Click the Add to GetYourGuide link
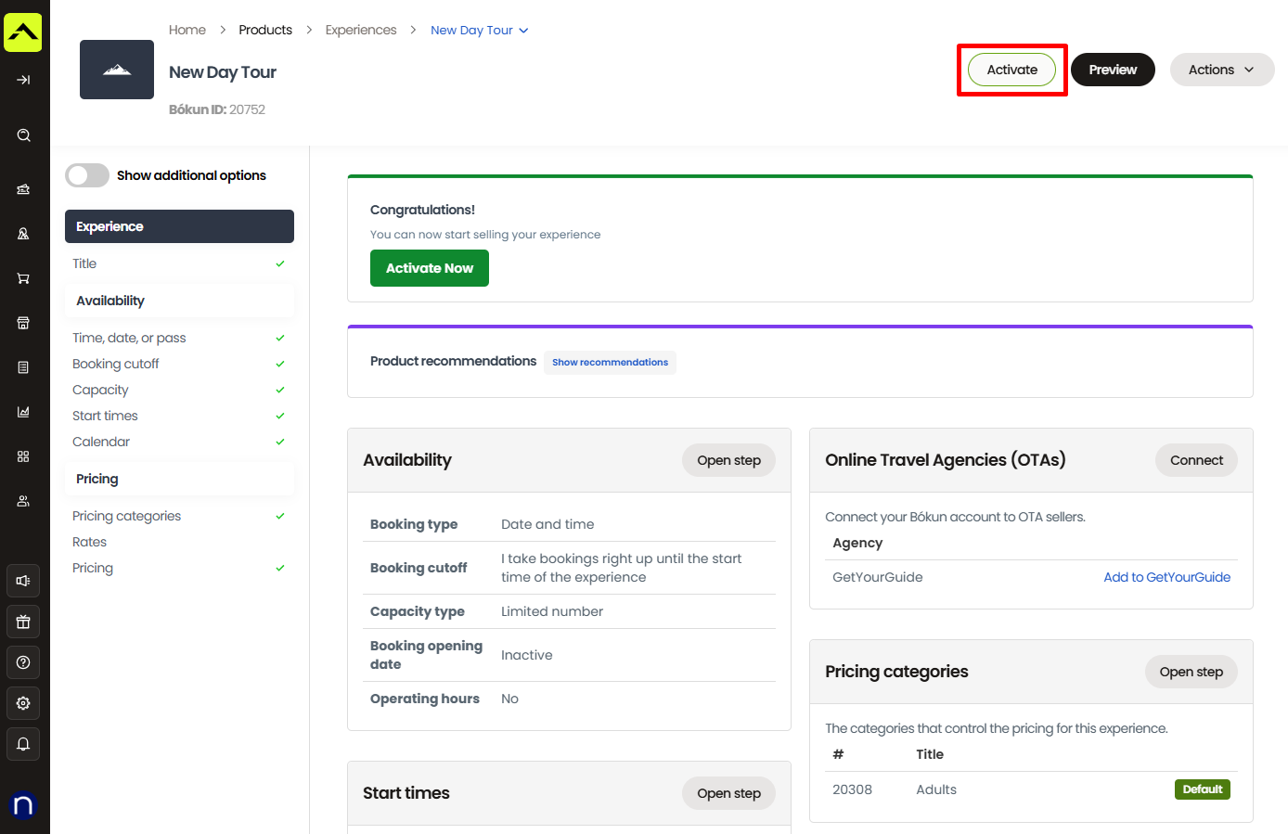1288x834 pixels. (x=1166, y=577)
